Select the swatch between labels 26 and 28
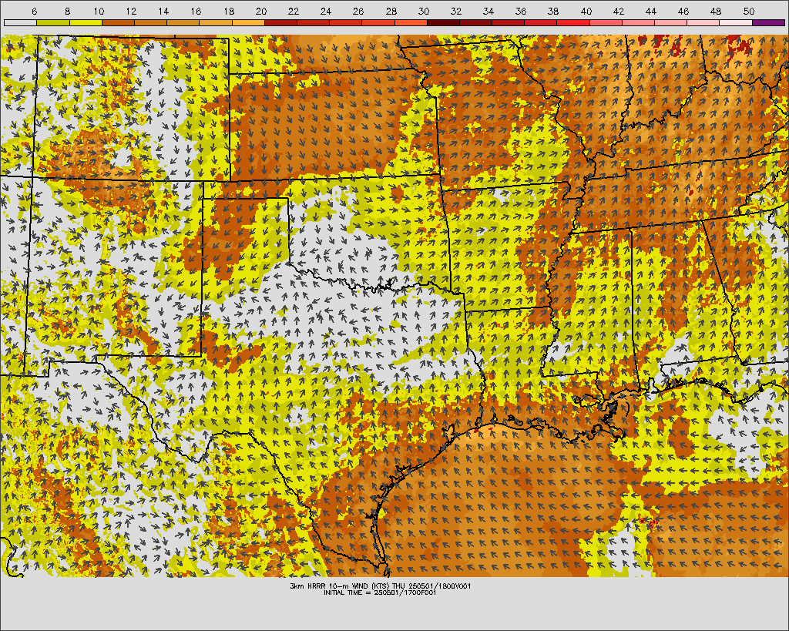The image size is (789, 631). pyautogui.click(x=378, y=22)
